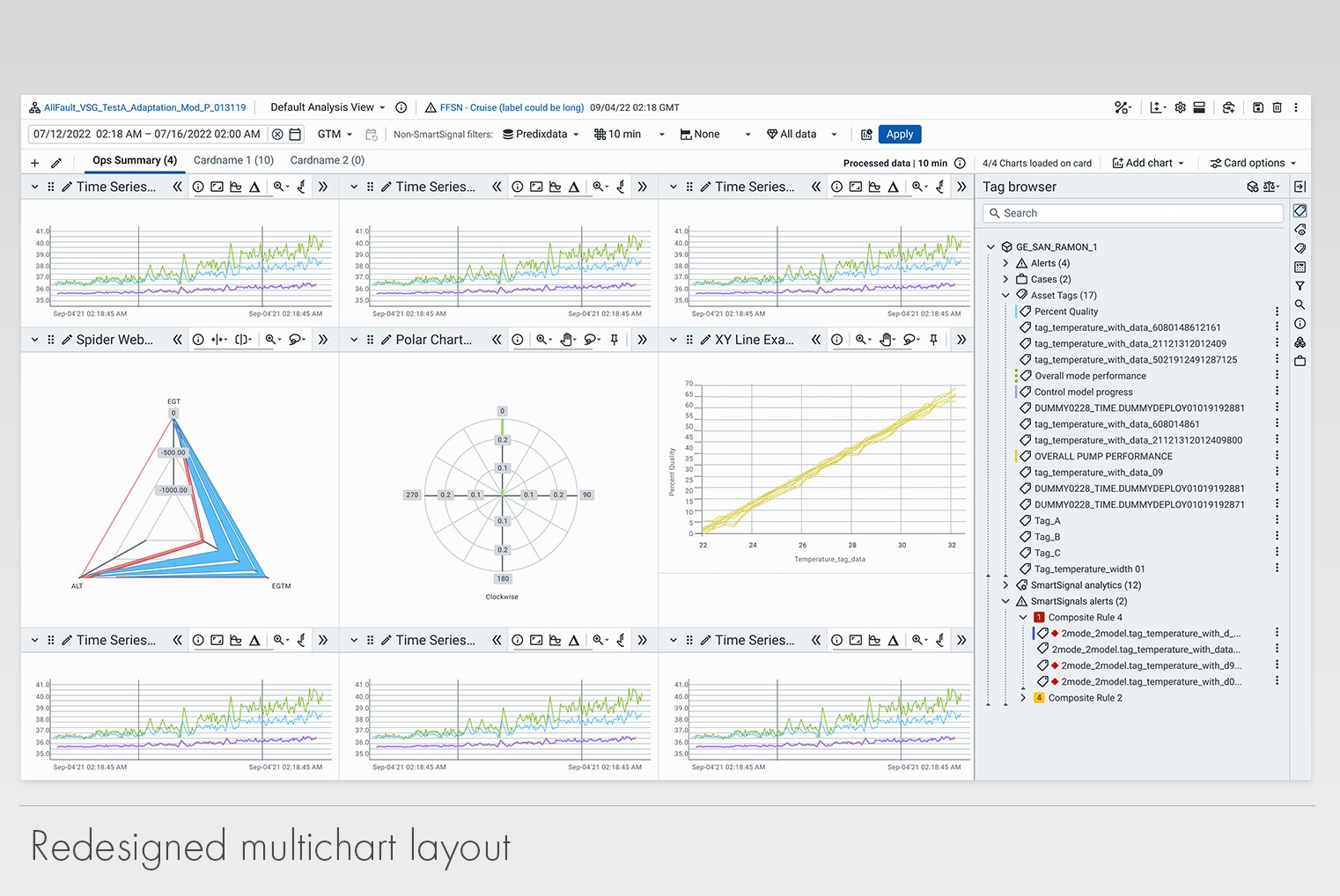Click the save analysis icon

(1258, 107)
